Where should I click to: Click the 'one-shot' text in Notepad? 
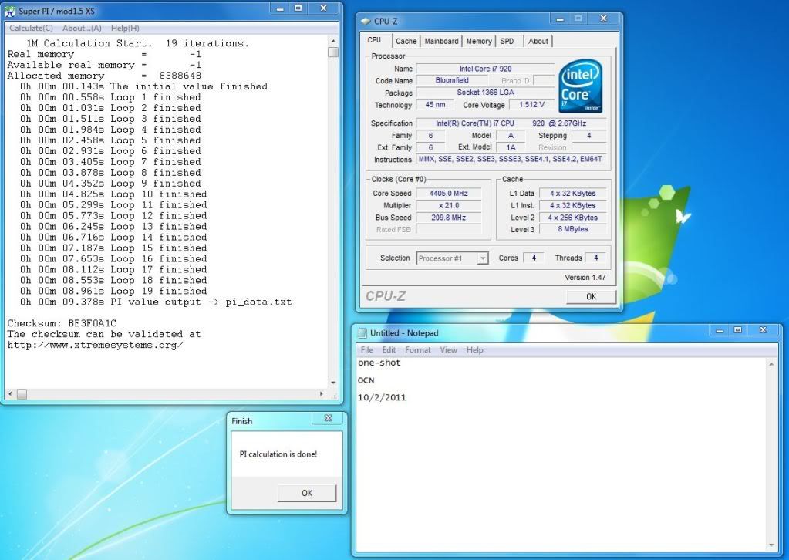pos(379,363)
